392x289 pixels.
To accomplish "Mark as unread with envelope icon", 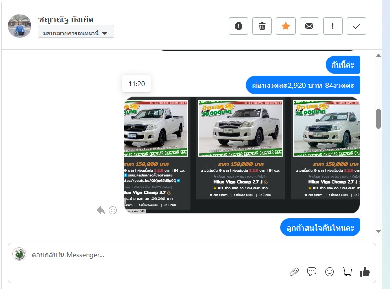I will coord(309,26).
